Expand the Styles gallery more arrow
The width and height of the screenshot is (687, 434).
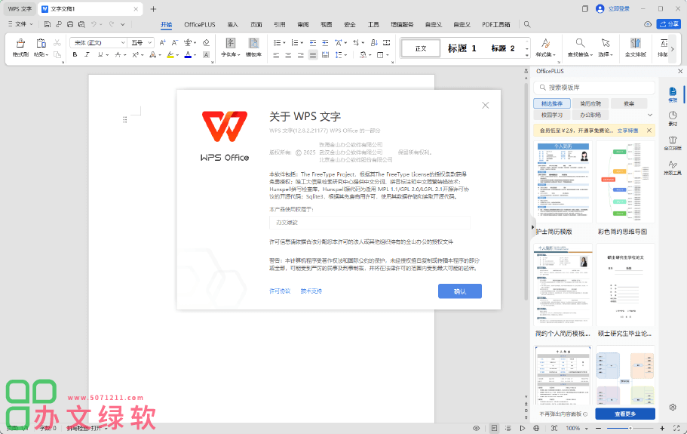tap(527, 56)
